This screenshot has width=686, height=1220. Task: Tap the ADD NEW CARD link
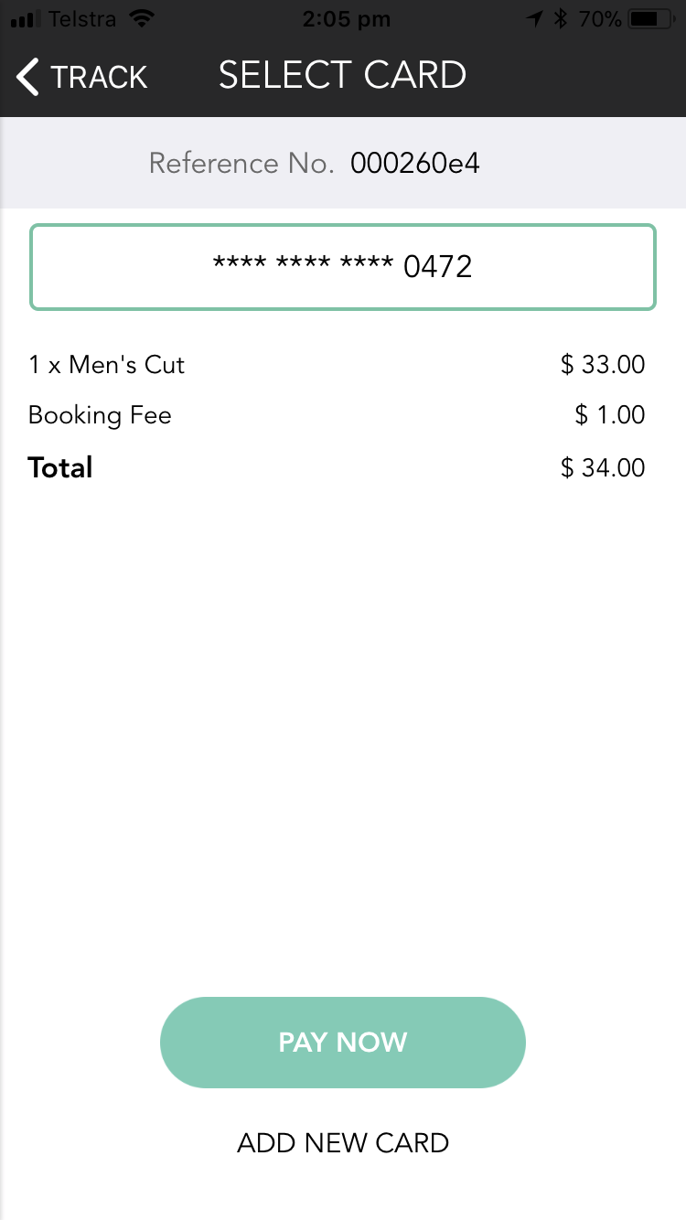[343, 1143]
